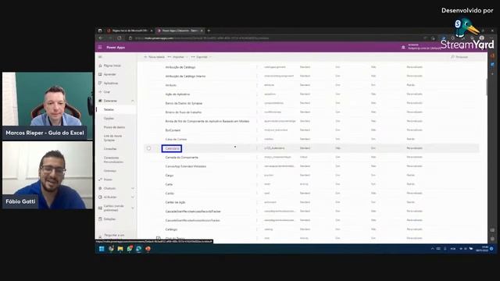The height and width of the screenshot is (281, 500).
Task: Open the Calendário table link
Action: tap(172, 148)
